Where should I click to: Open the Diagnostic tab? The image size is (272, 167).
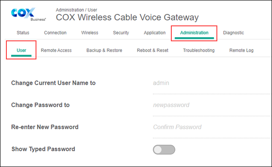click(233, 33)
